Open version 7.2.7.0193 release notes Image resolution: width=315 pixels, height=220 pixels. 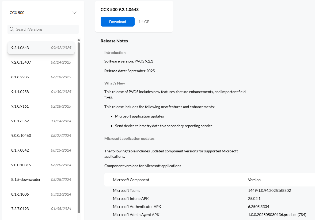40,208
